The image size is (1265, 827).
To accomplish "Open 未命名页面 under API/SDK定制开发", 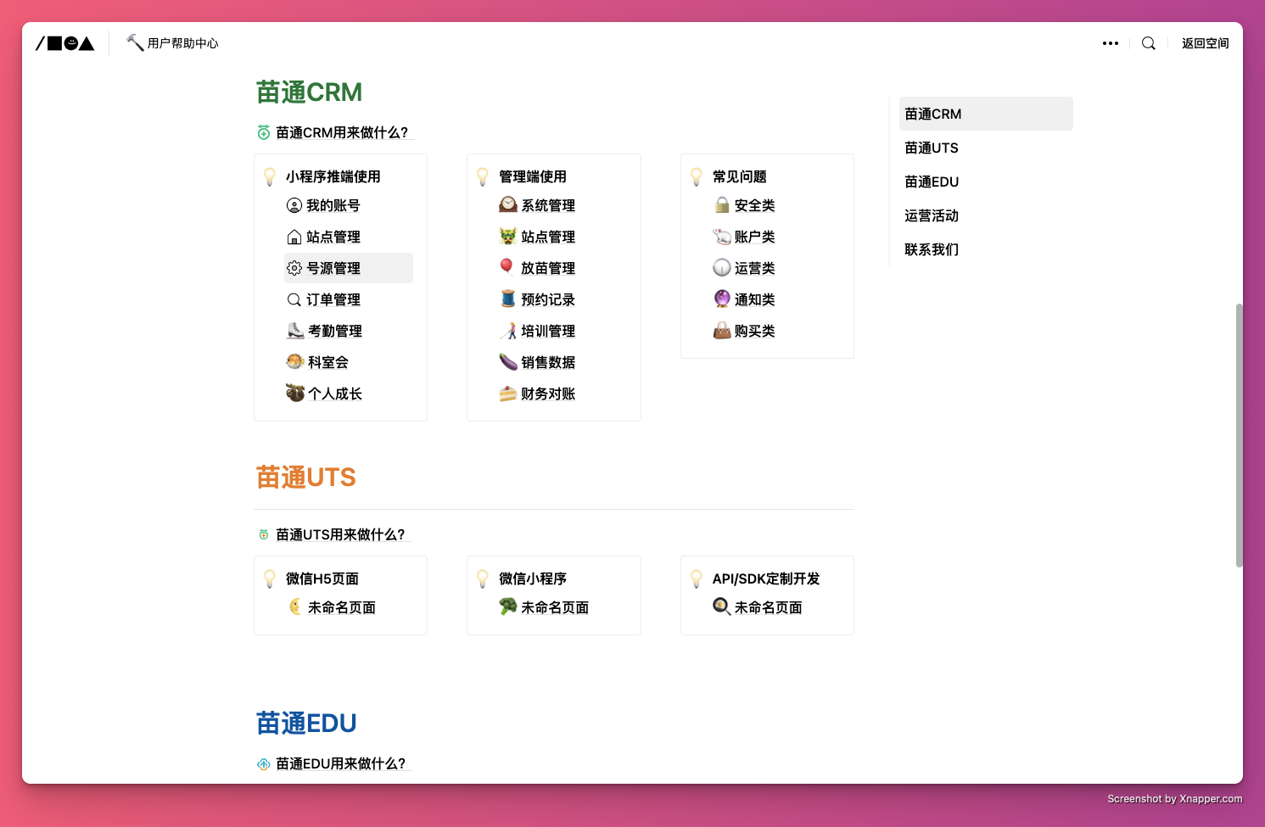I will 769,607.
